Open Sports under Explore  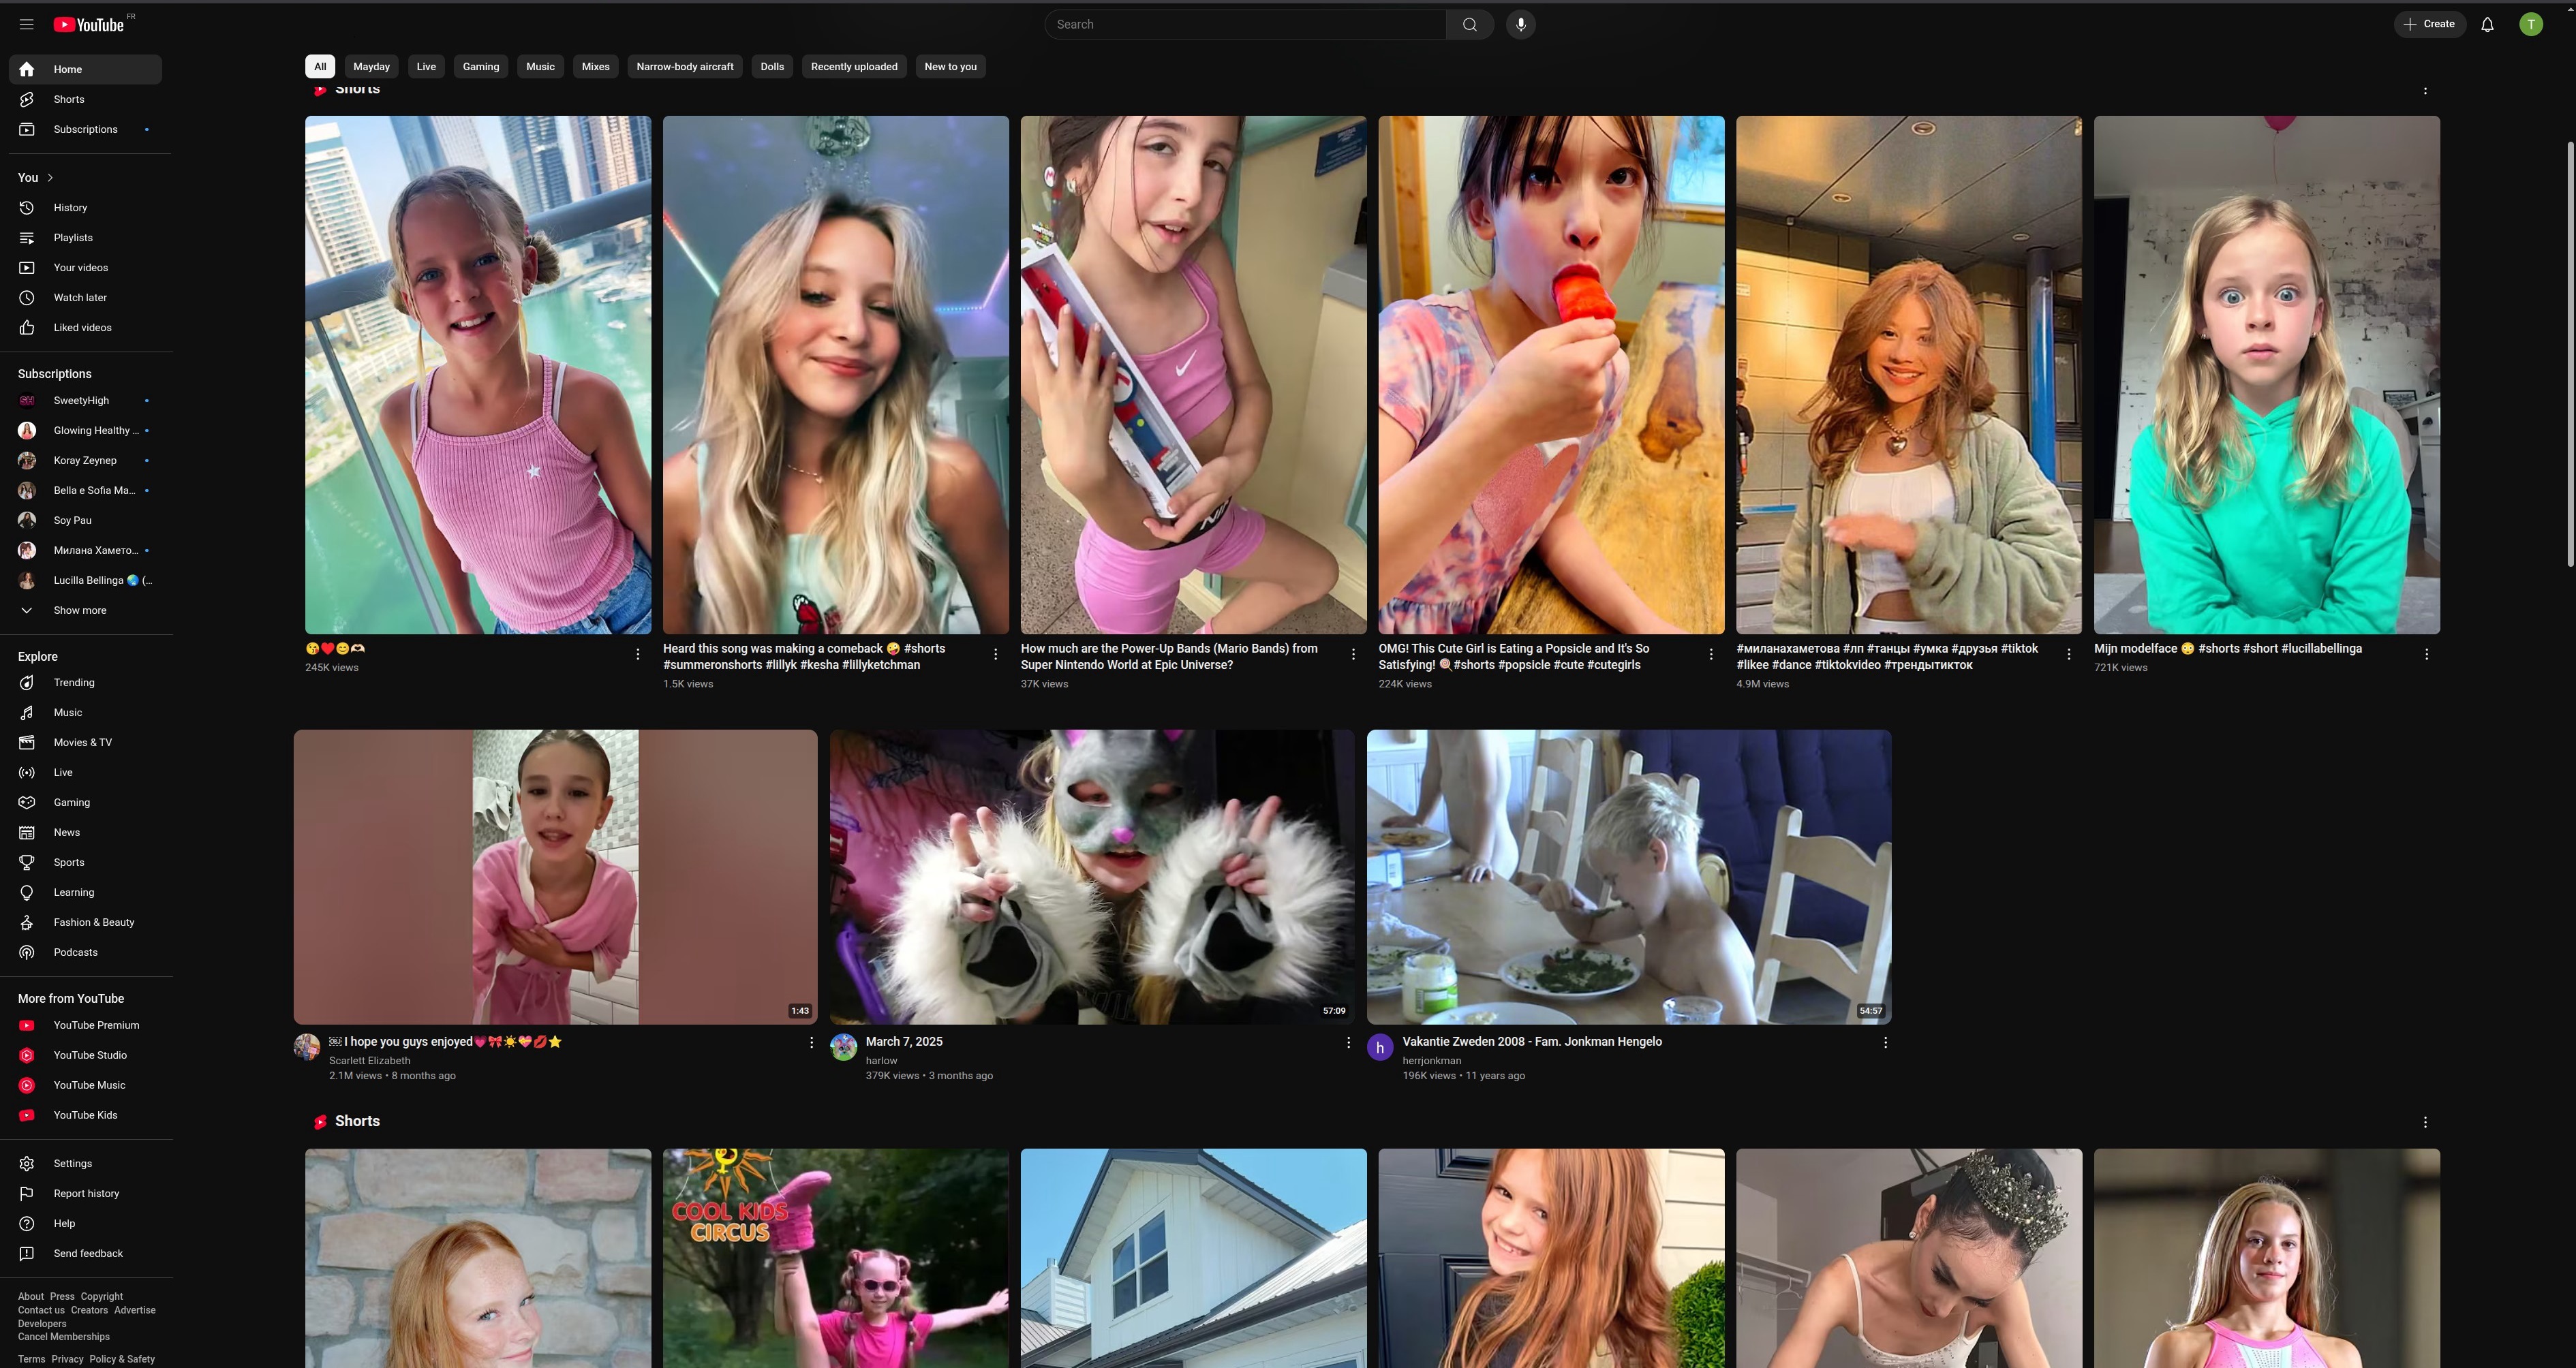coord(85,862)
